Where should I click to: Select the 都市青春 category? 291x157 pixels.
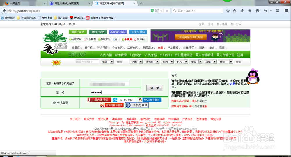coord(121,55)
